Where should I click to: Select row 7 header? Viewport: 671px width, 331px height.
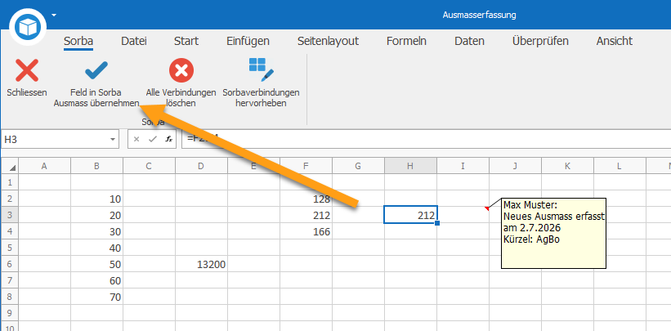click(x=10, y=280)
